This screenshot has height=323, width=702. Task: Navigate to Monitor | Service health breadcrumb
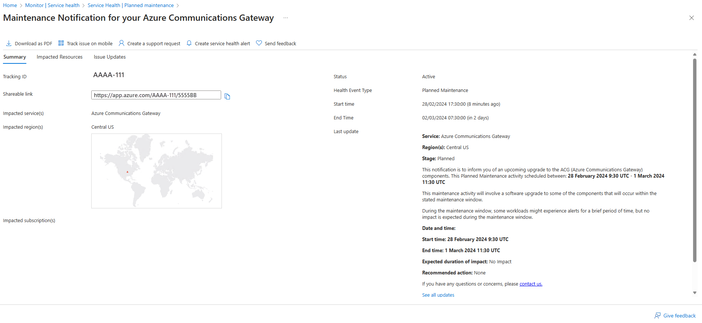(x=52, y=5)
